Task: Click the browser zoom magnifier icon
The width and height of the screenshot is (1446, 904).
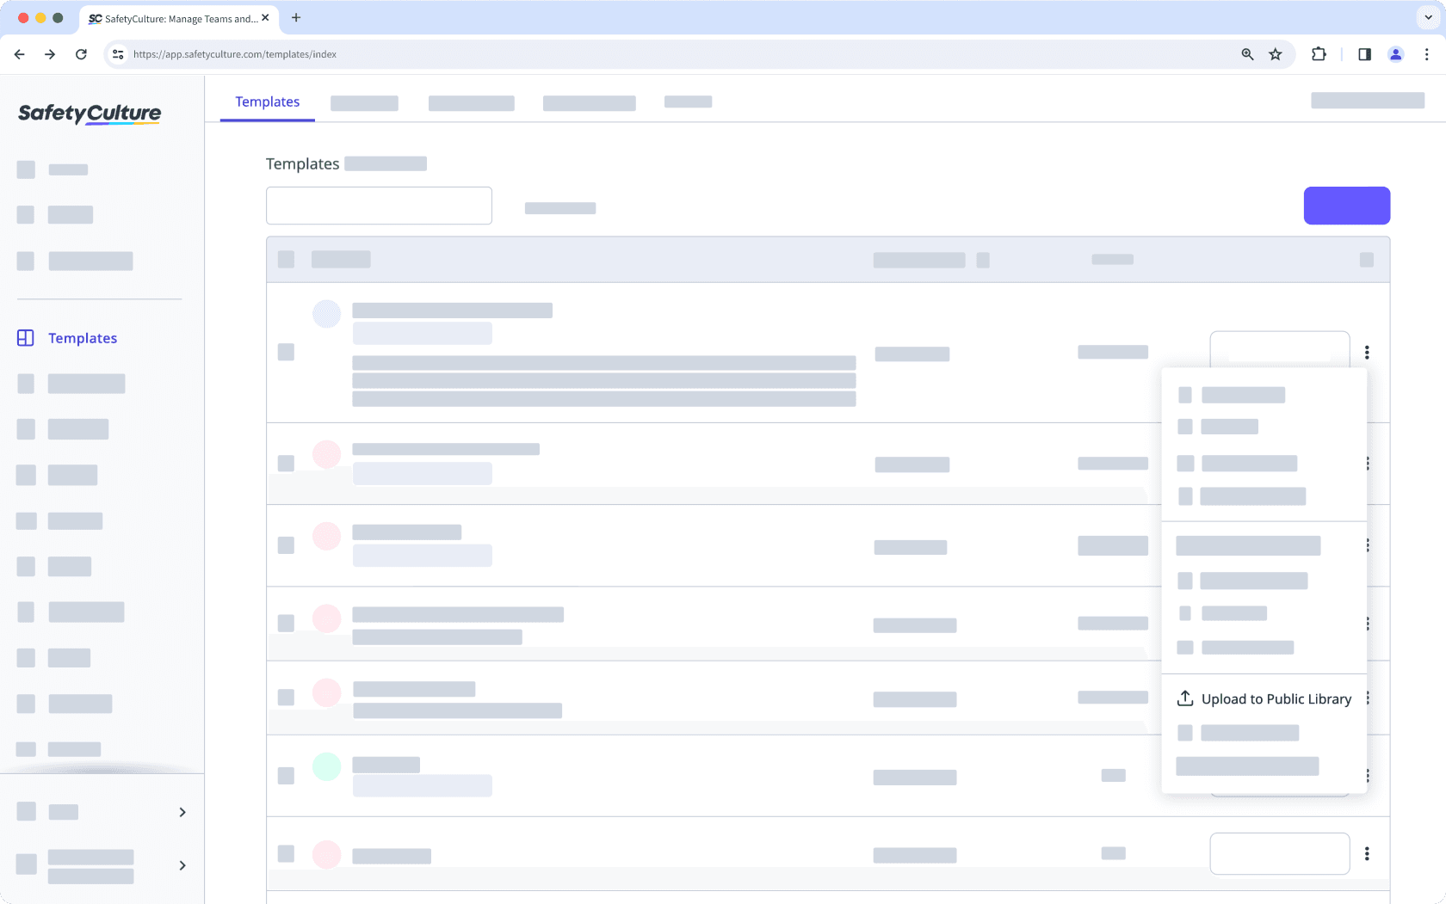Action: (x=1247, y=54)
